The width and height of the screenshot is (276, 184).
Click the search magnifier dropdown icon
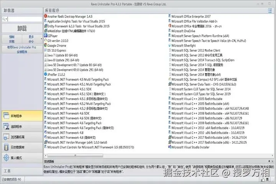(5, 19)
